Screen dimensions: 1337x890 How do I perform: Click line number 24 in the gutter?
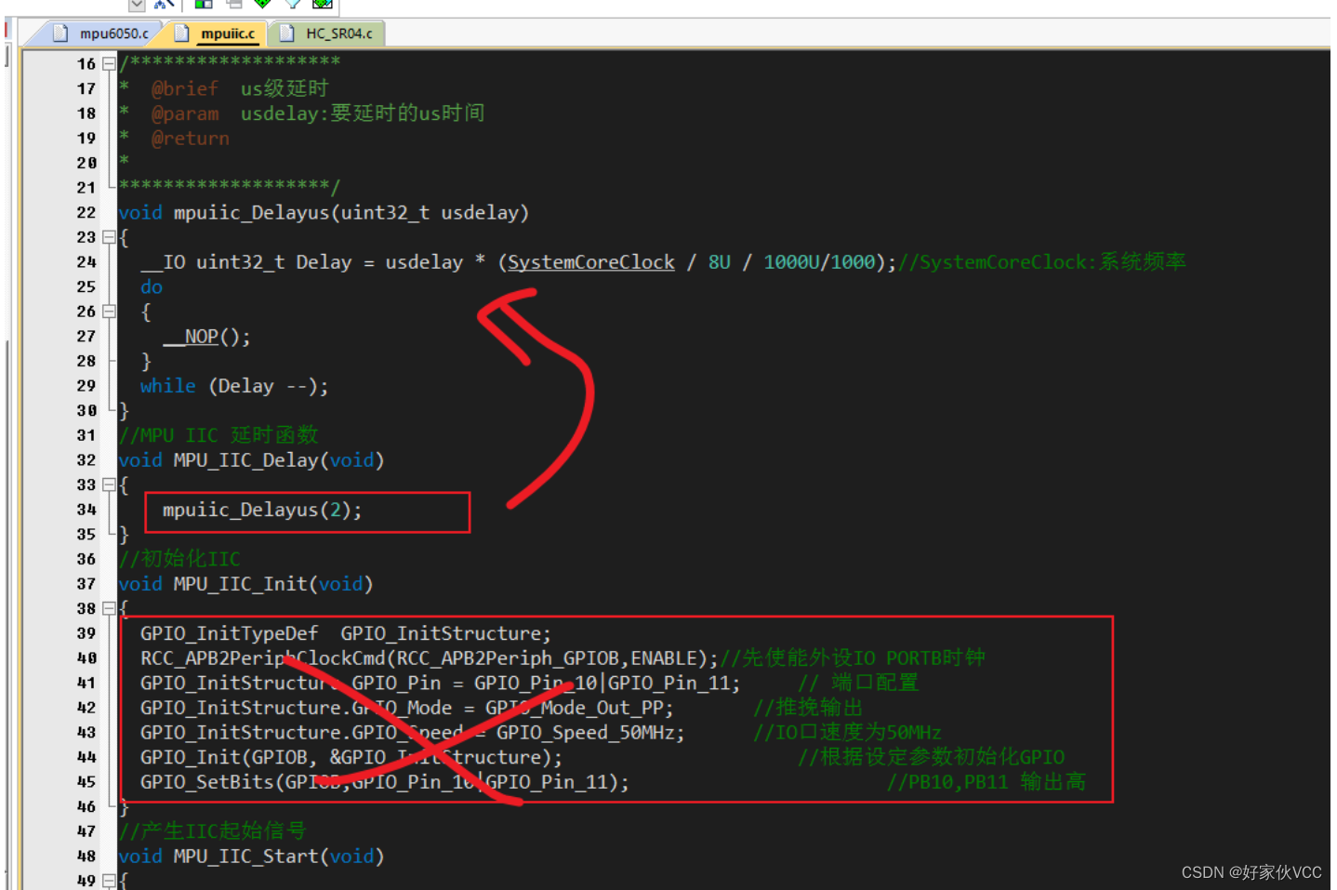86,262
